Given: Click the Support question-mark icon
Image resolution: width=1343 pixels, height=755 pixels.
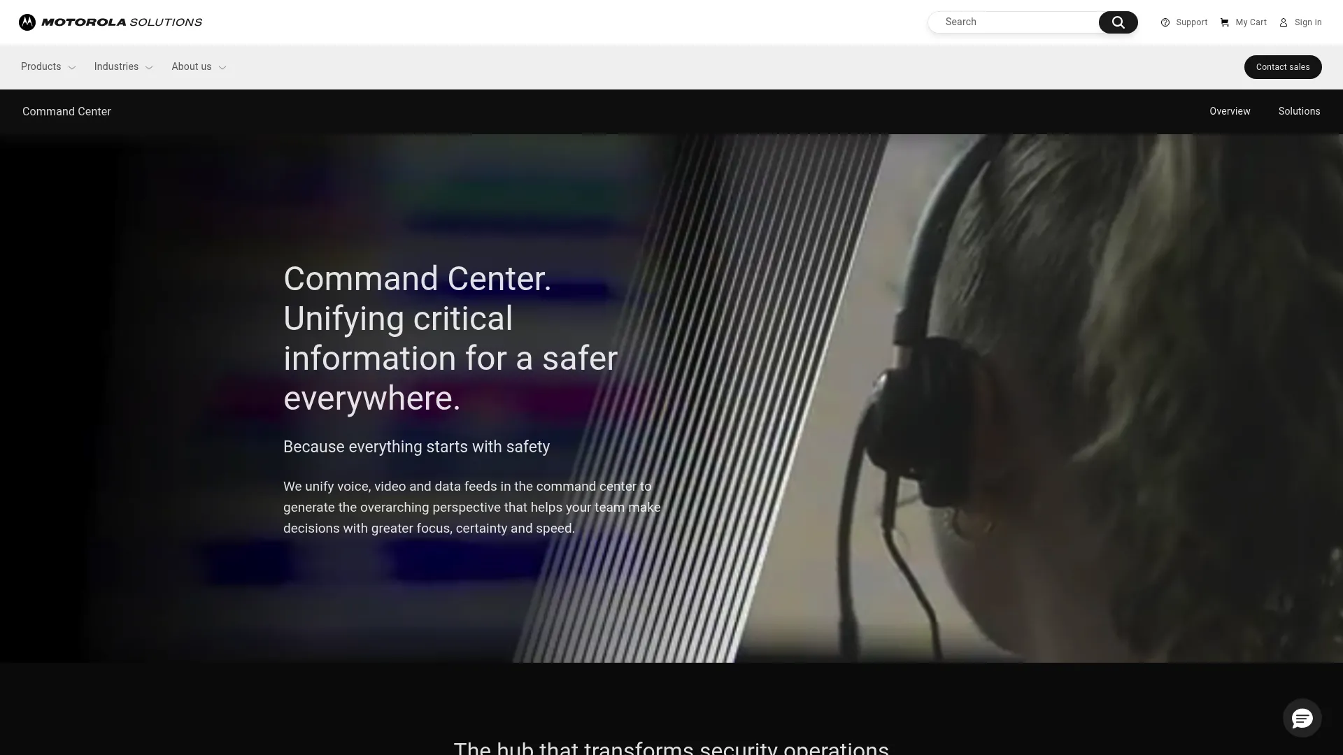Looking at the screenshot, I should (x=1165, y=22).
